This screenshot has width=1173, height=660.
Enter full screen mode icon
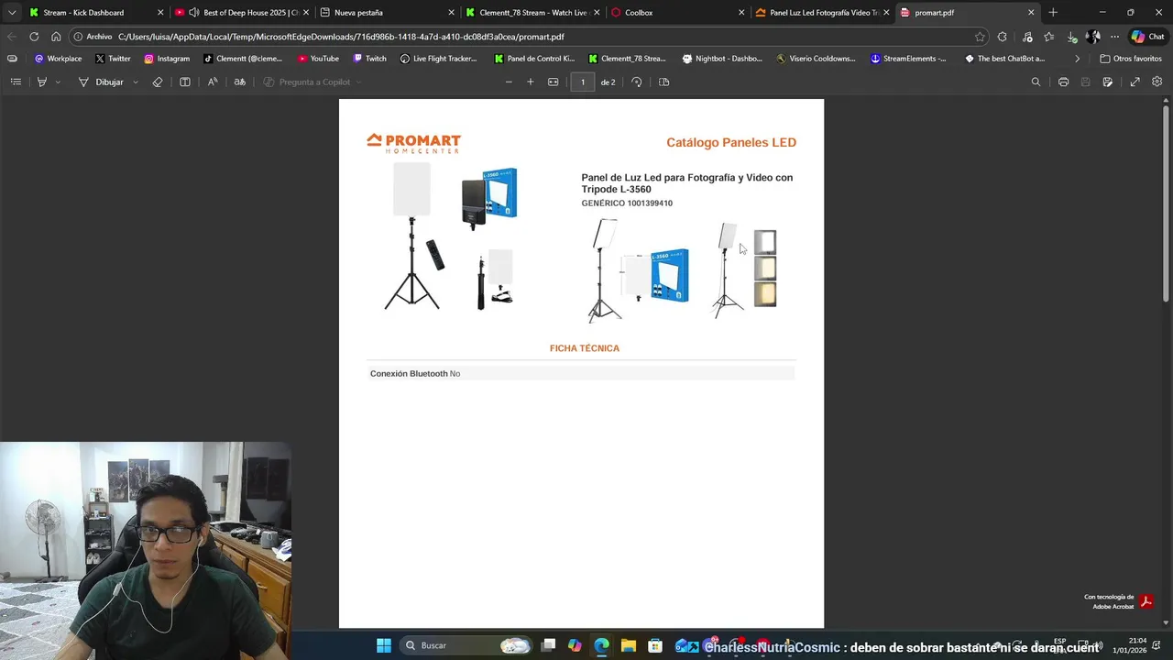pyautogui.click(x=1135, y=82)
